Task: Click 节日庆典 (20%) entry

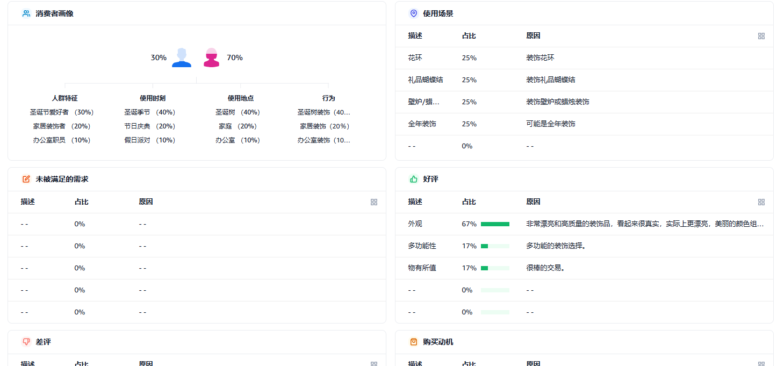Action: point(150,126)
